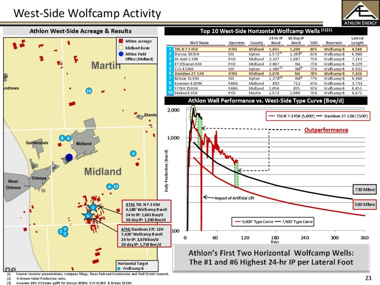Select map well marker number 10
The width and height of the screenshot is (380, 285).
click(x=89, y=91)
